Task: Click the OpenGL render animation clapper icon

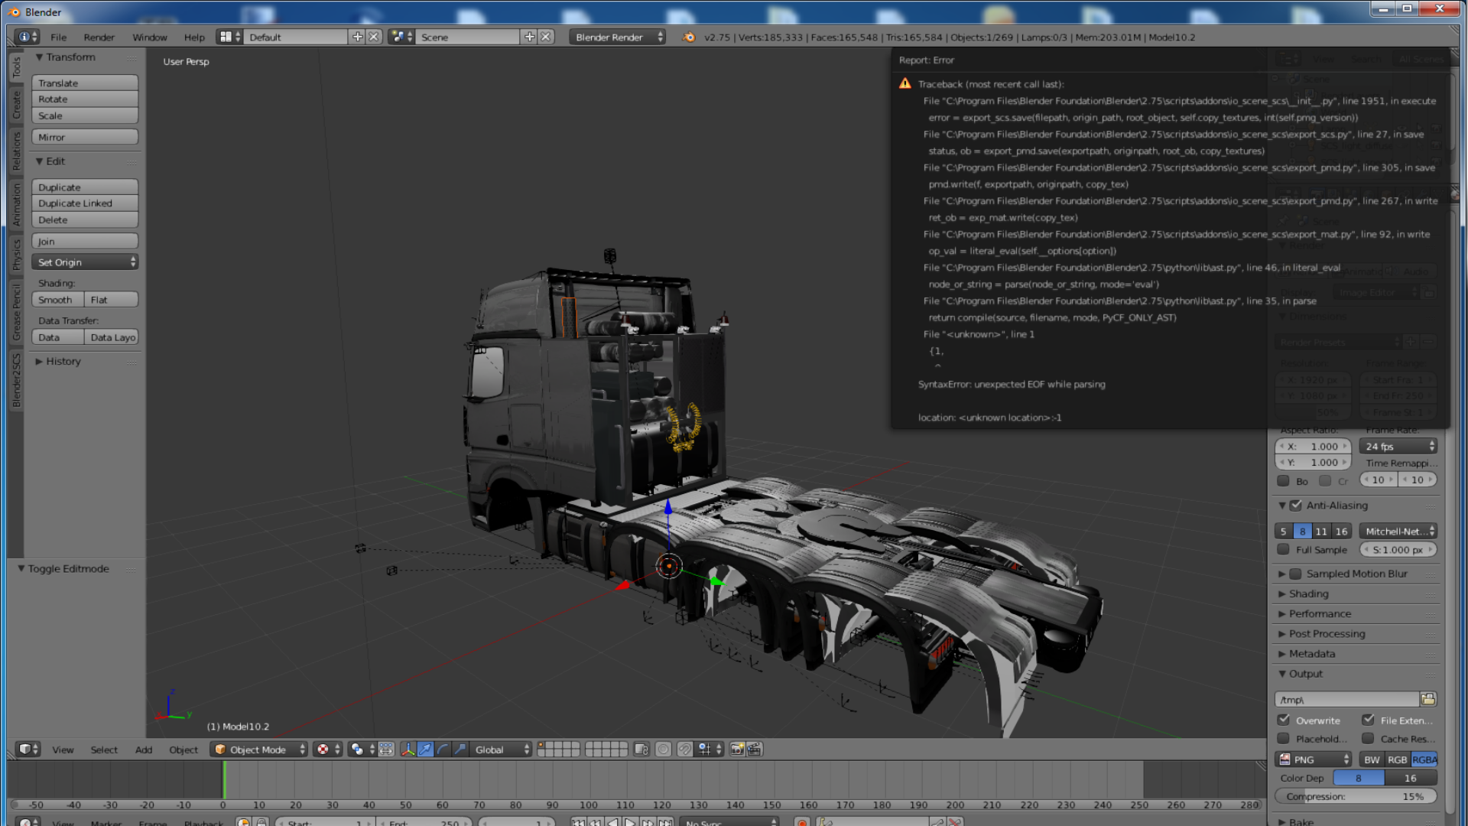Action: point(754,750)
